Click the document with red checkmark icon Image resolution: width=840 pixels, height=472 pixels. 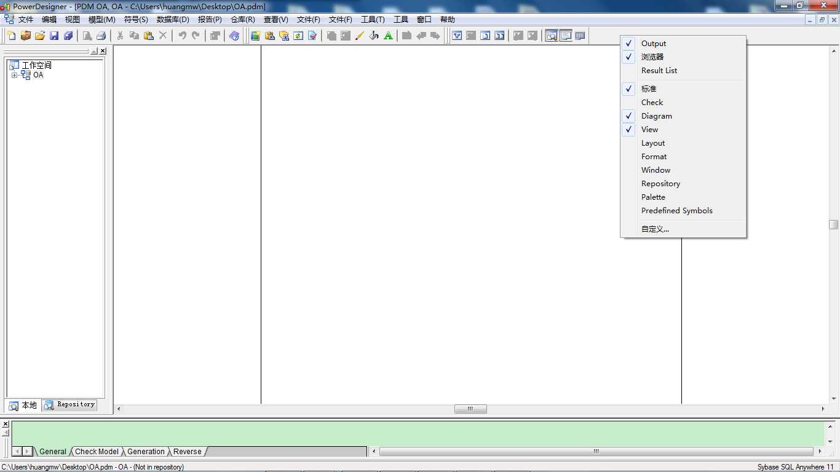[312, 36]
